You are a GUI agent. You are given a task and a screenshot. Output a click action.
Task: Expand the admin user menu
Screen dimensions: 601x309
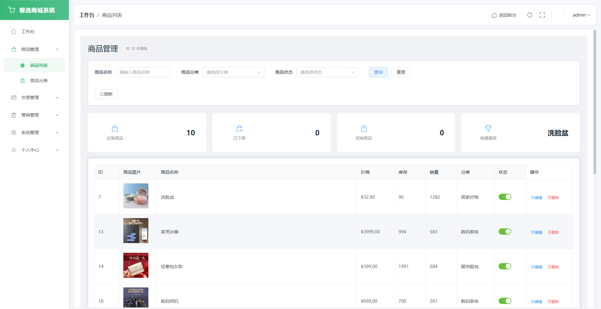(x=581, y=15)
